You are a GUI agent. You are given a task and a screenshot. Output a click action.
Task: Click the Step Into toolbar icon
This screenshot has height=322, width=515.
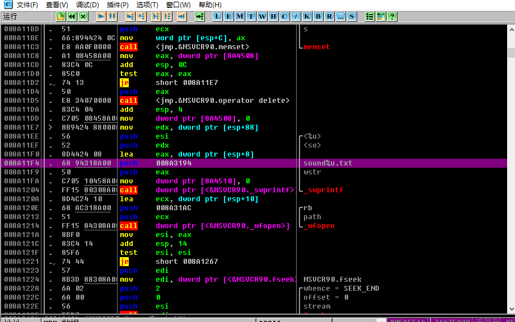[x=130, y=16]
